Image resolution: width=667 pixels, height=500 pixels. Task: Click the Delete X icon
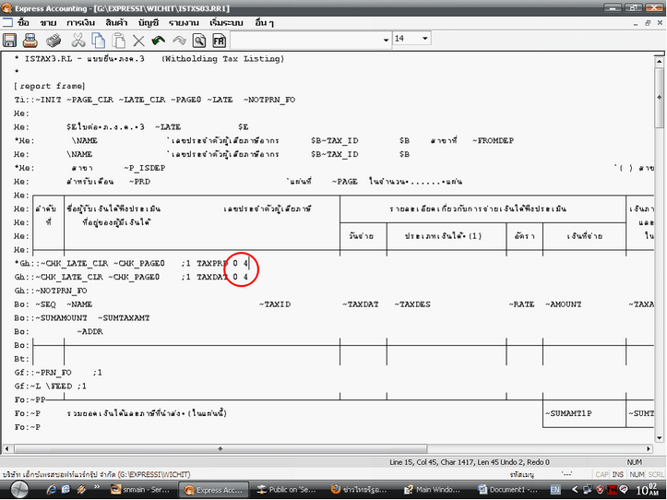point(138,41)
